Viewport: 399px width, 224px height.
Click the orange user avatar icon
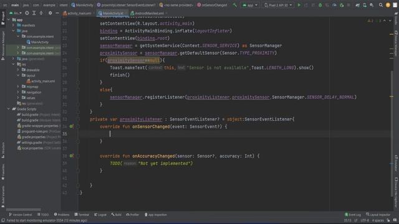tap(388, 5)
